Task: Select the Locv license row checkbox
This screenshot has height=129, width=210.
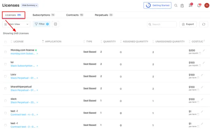Action: (5, 76)
